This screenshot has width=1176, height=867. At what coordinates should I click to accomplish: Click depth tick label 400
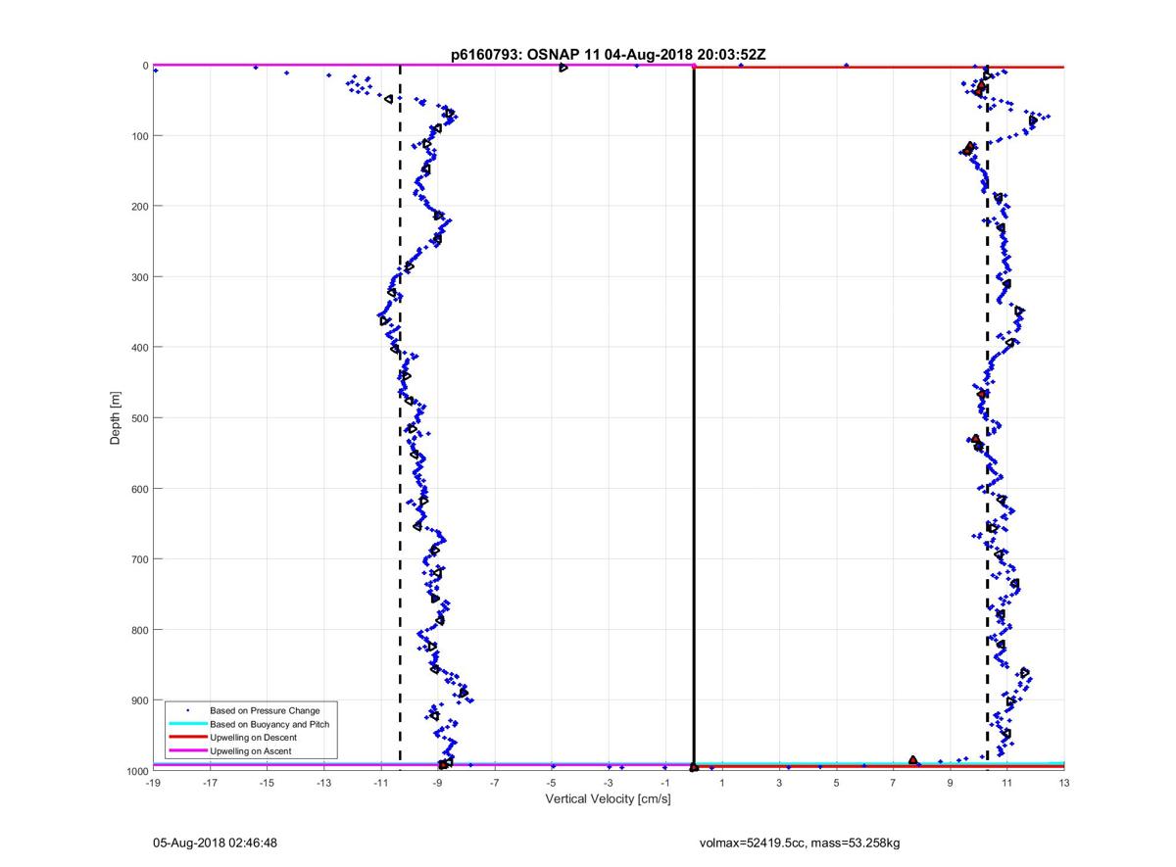(x=139, y=348)
